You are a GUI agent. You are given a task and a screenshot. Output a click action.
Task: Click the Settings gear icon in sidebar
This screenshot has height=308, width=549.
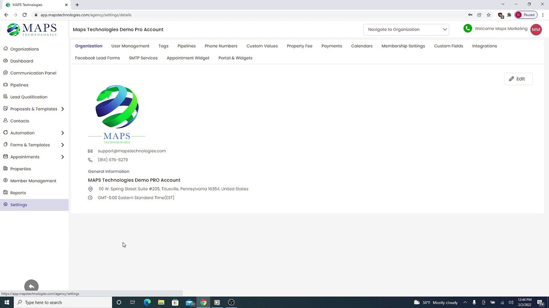[6, 204]
